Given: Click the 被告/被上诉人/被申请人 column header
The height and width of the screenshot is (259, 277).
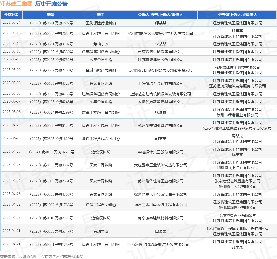Looking at the screenshot, I should (237, 15).
